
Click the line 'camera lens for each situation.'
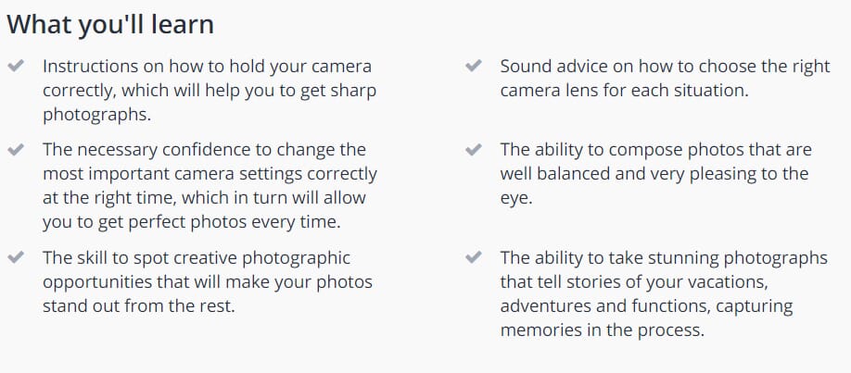coord(624,90)
